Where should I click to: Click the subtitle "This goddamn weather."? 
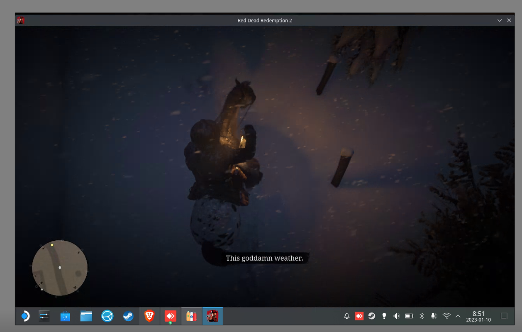coord(265,258)
